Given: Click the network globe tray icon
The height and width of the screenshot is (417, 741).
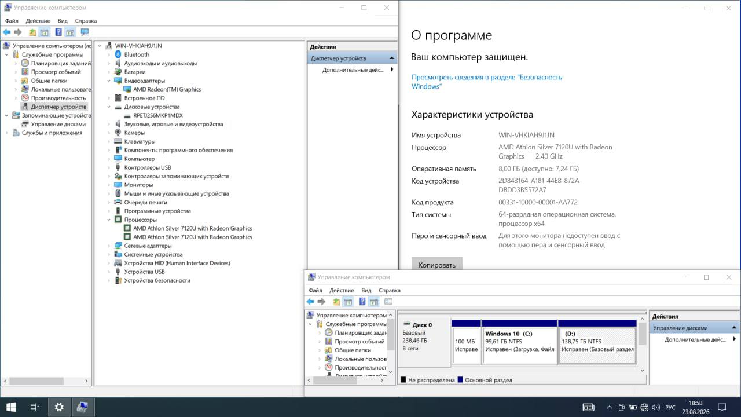Looking at the screenshot, I should [644, 407].
